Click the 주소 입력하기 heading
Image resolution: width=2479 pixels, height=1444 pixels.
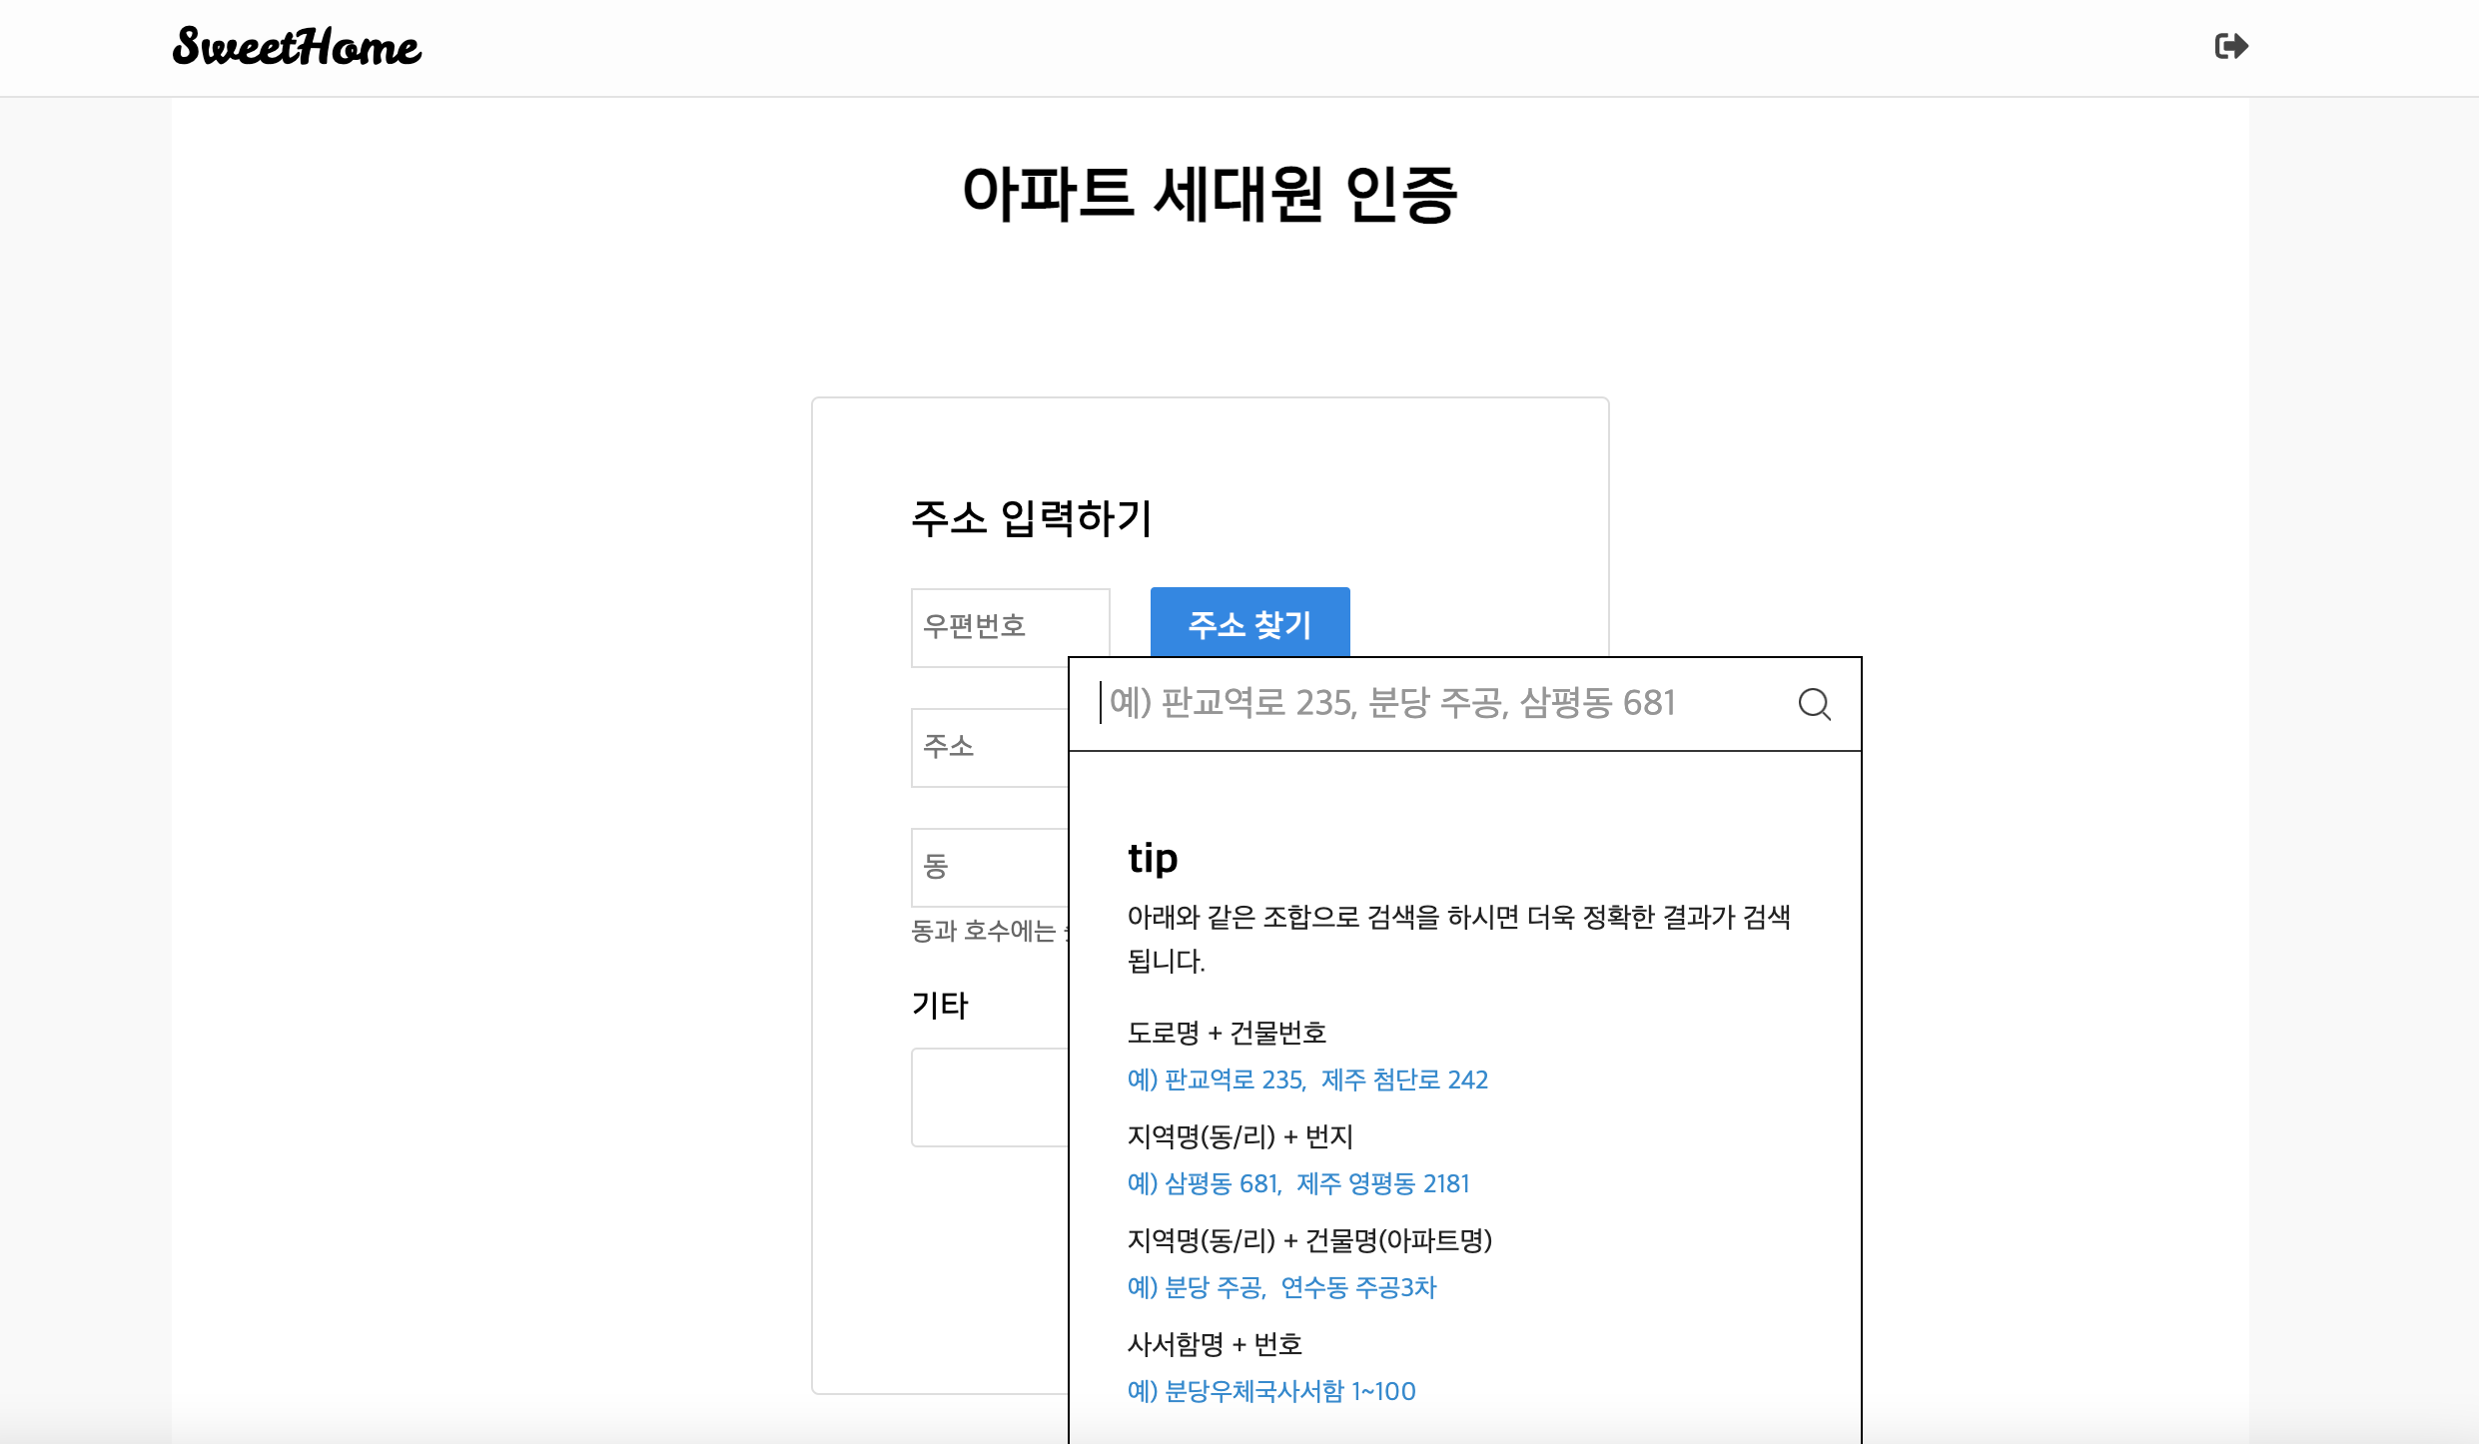tap(1032, 518)
